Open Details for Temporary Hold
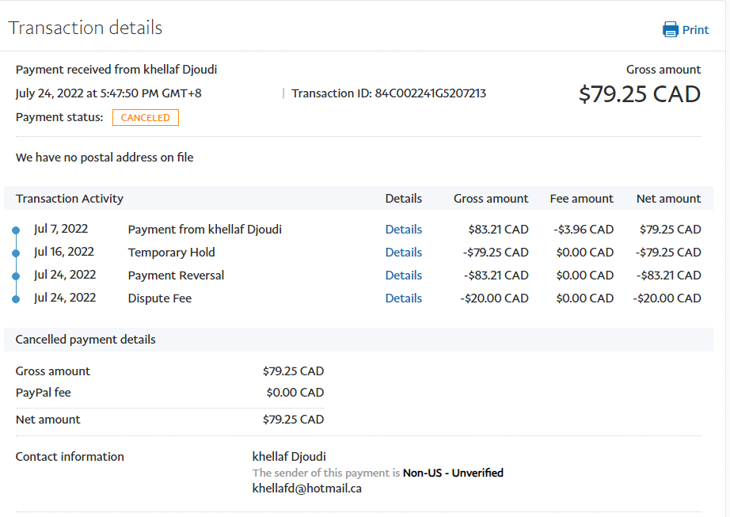 click(403, 253)
